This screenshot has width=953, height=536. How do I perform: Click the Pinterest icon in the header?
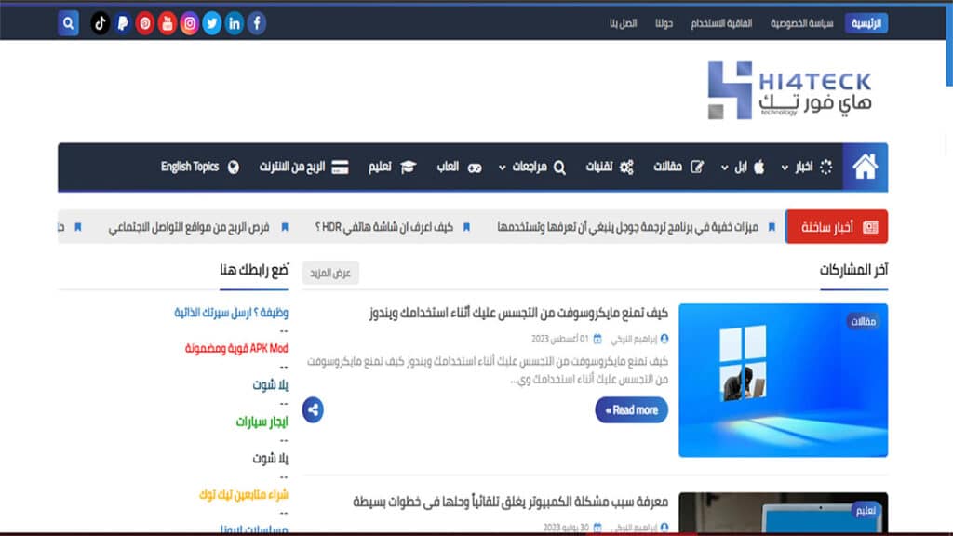[x=142, y=22]
